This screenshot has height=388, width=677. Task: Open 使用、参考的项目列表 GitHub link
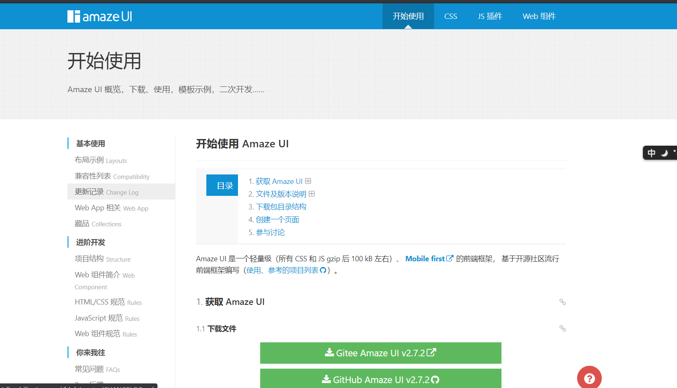286,270
